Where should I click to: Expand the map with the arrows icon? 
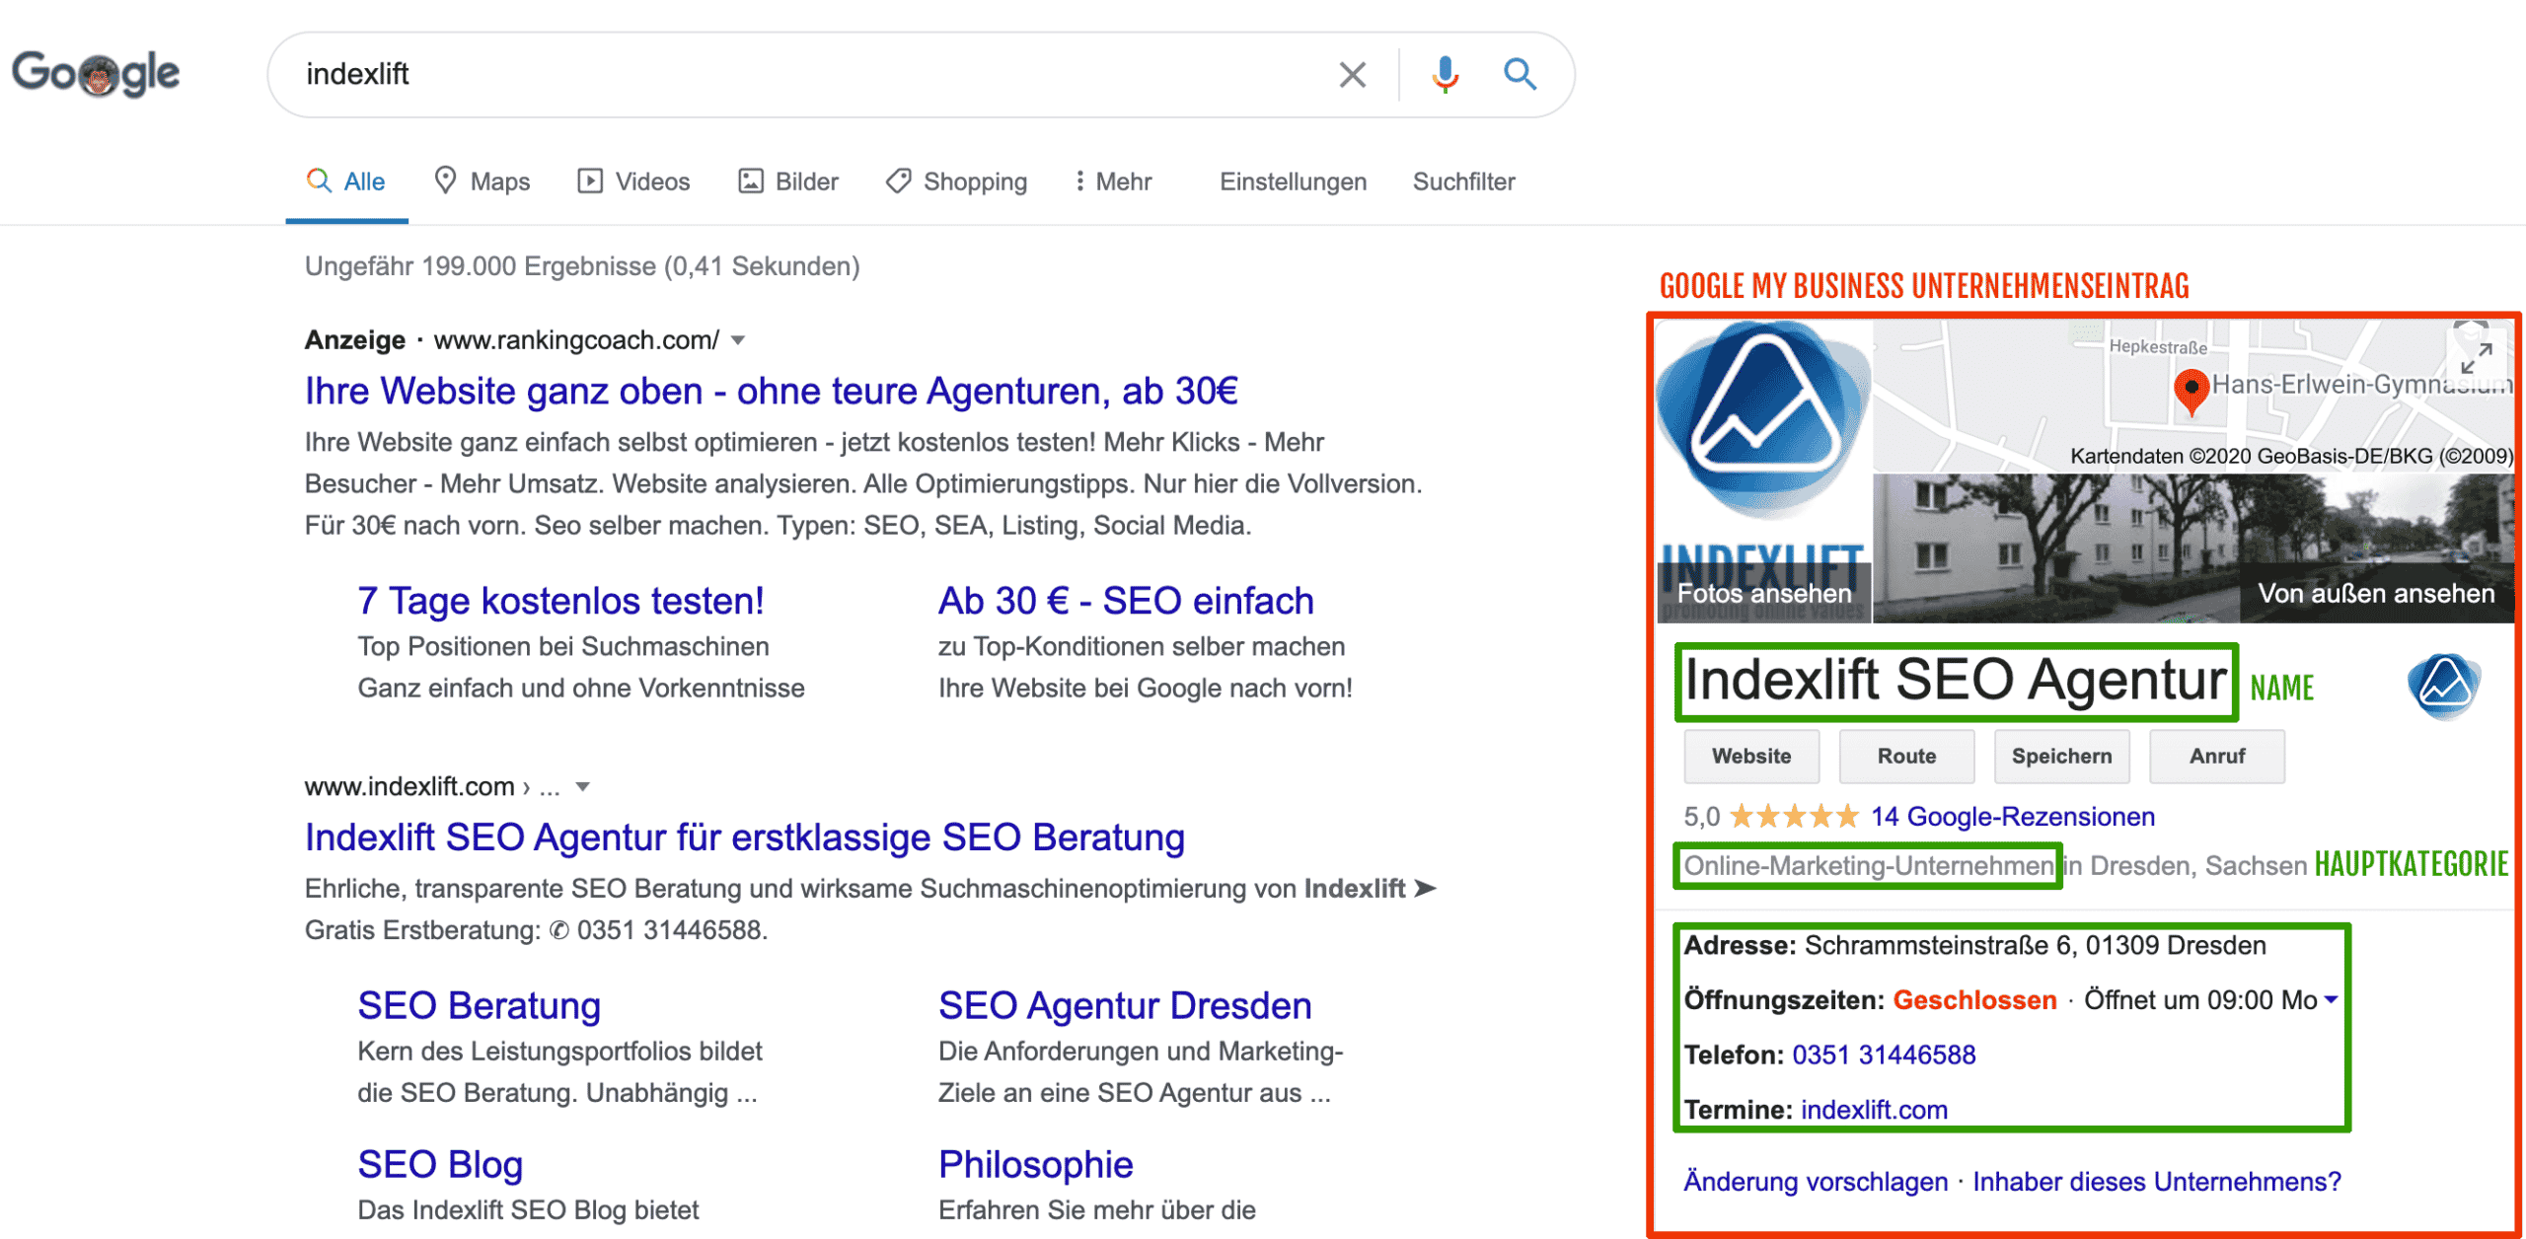click(2477, 359)
